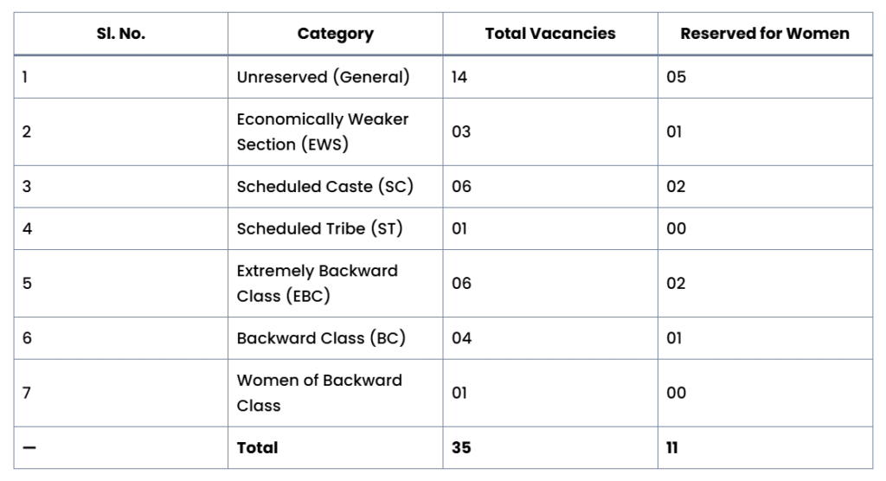Click the "Category" column header
Image resolution: width=886 pixels, height=481 pixels.
[335, 35]
